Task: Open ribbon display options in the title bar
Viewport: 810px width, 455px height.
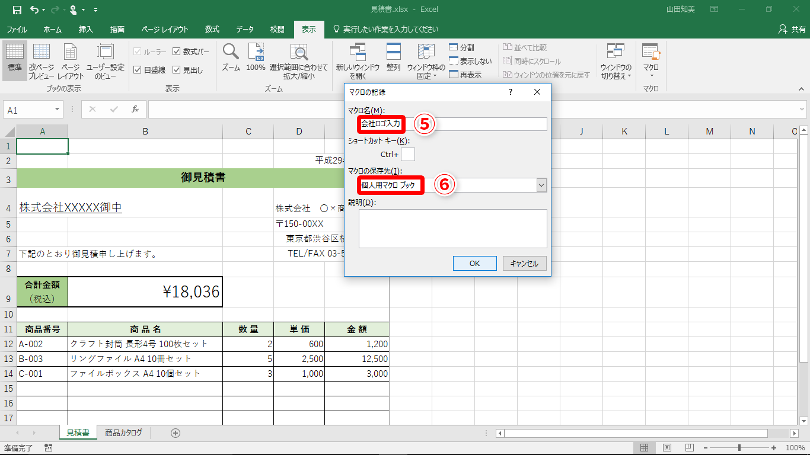Action: [x=715, y=9]
